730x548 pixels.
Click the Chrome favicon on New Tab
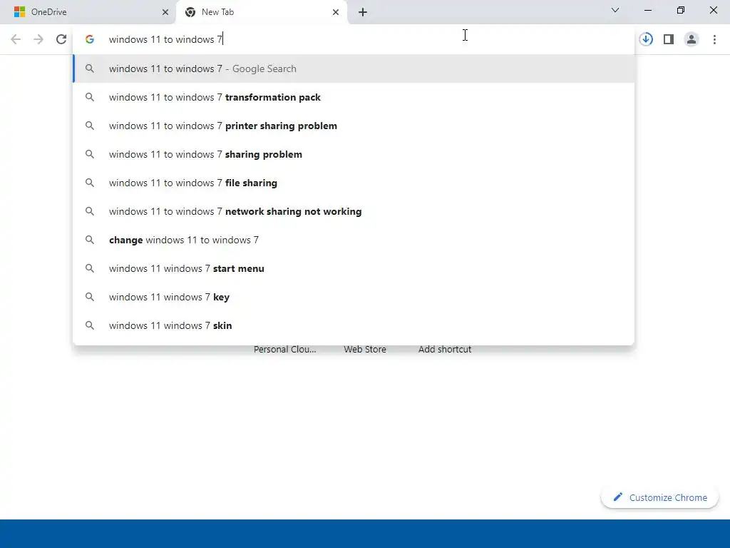click(190, 12)
